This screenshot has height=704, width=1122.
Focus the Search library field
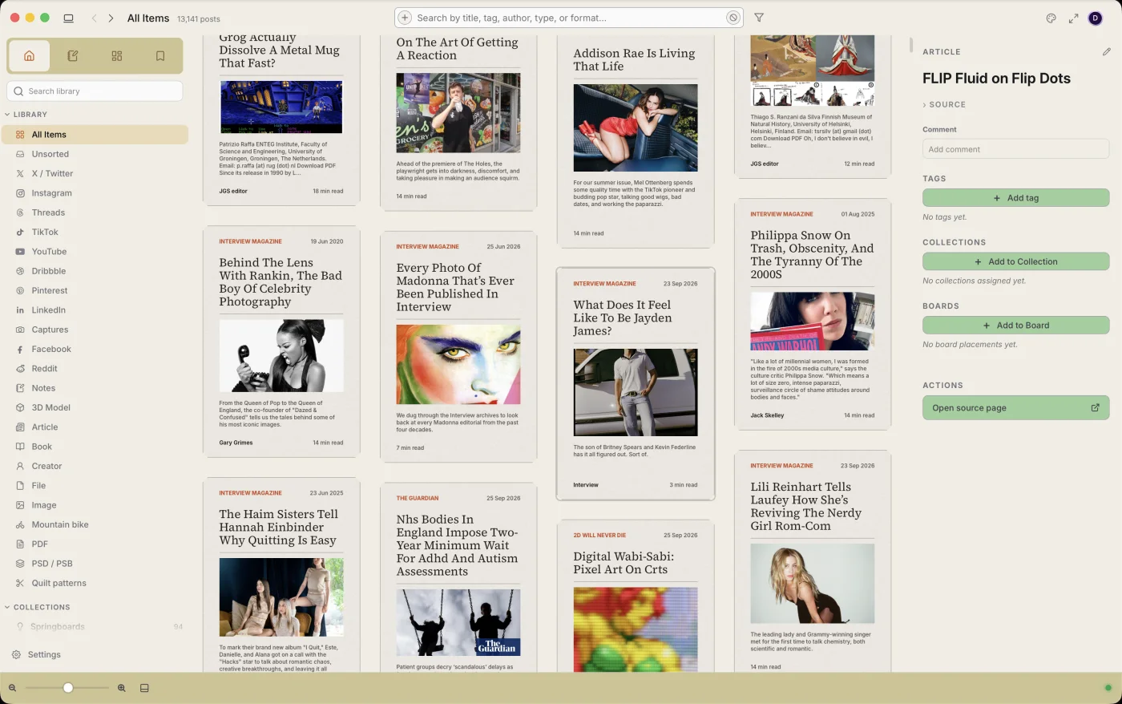coord(95,91)
